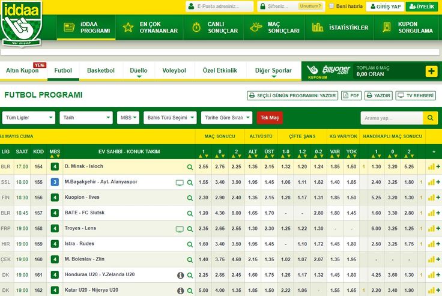Open statistics chart for Kuopion - Ilves
This screenshot has height=296, width=442.
point(431,198)
